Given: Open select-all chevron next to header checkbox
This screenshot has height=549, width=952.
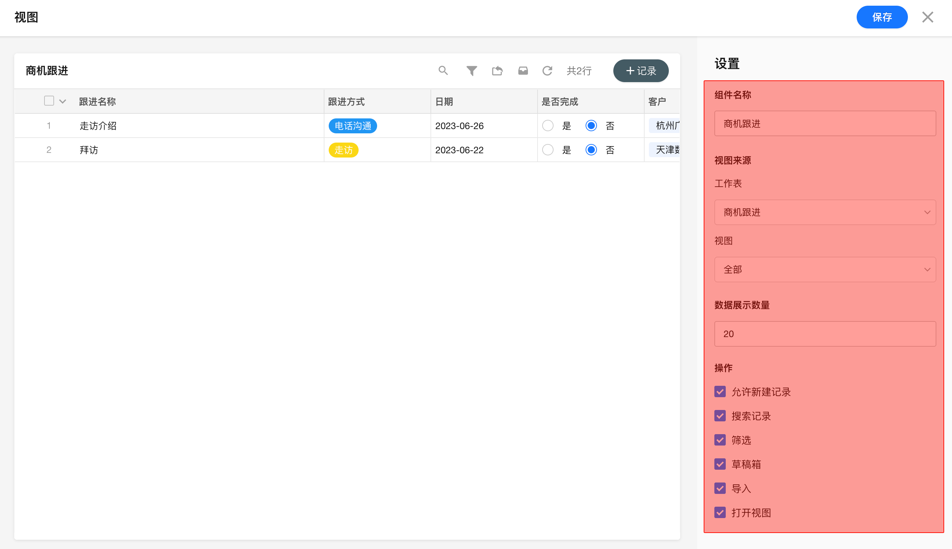Looking at the screenshot, I should [63, 101].
